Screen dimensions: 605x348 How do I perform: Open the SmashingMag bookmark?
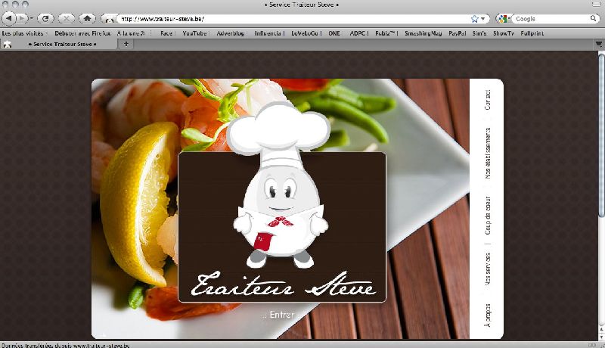(423, 33)
